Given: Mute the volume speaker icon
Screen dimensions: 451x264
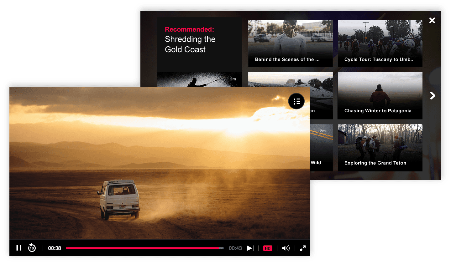Looking at the screenshot, I should click(x=286, y=248).
